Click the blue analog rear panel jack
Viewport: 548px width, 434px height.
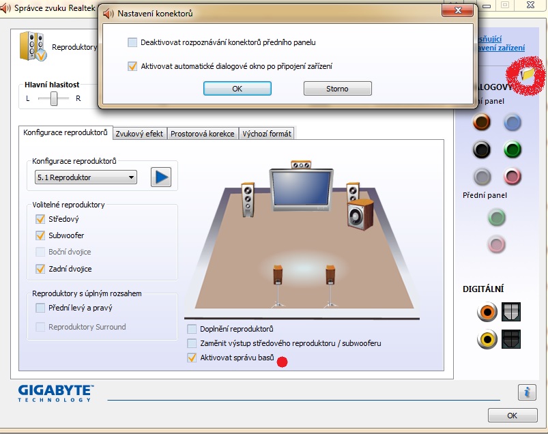pos(513,122)
